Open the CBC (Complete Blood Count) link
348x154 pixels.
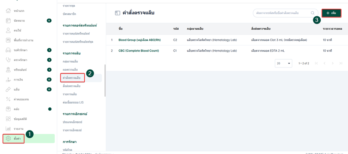138,51
